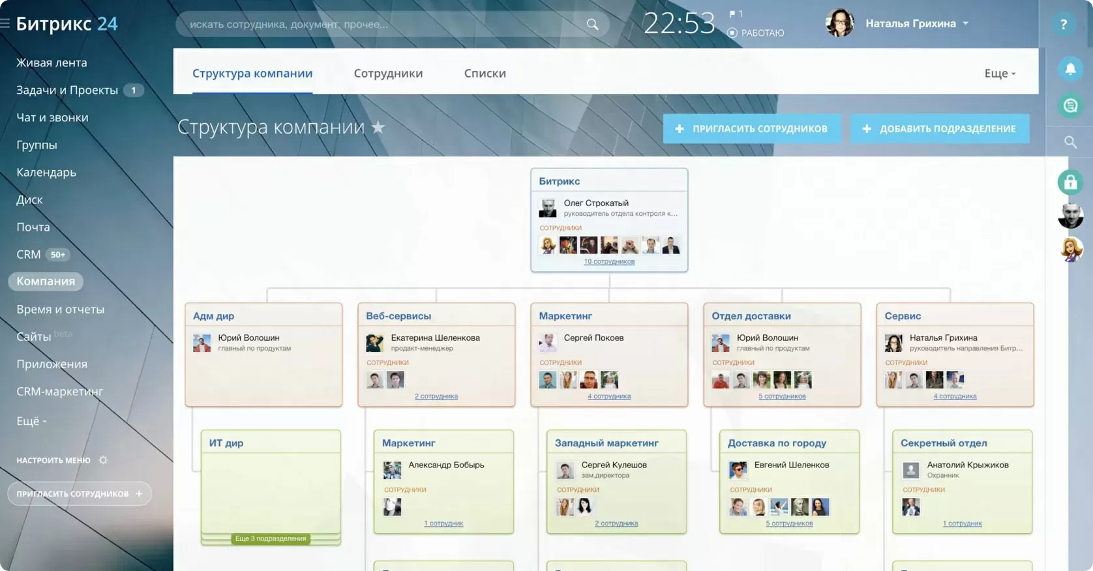1093x571 pixels.
Task: Click Евгений Шеленков's avatar photo
Action: (x=738, y=470)
